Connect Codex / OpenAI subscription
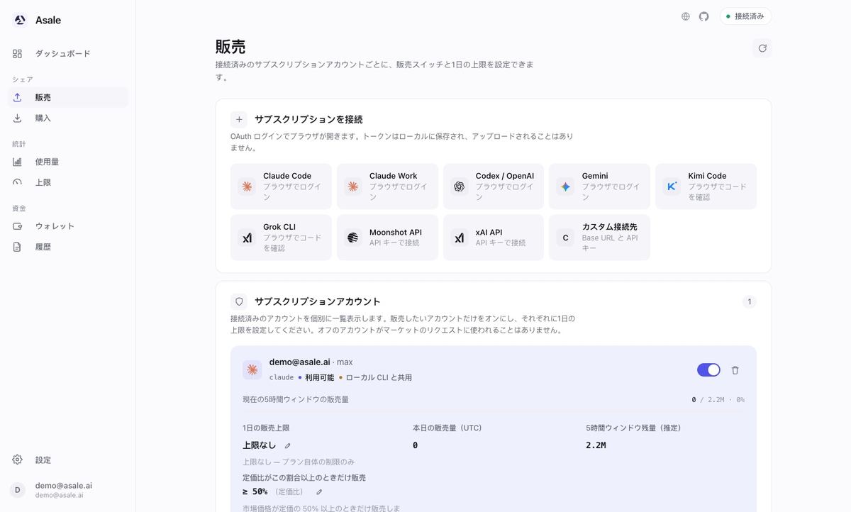The image size is (851, 512). pyautogui.click(x=494, y=187)
